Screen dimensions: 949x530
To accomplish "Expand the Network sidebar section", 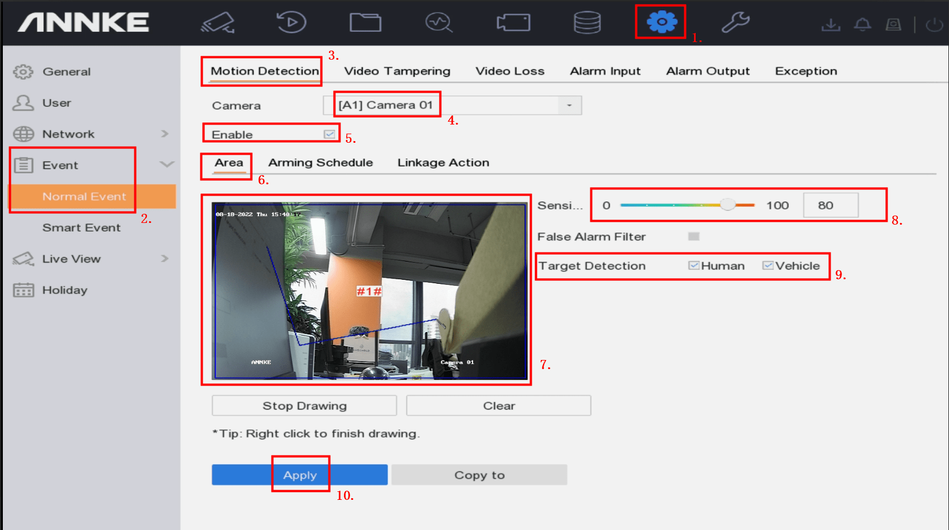I will [165, 134].
